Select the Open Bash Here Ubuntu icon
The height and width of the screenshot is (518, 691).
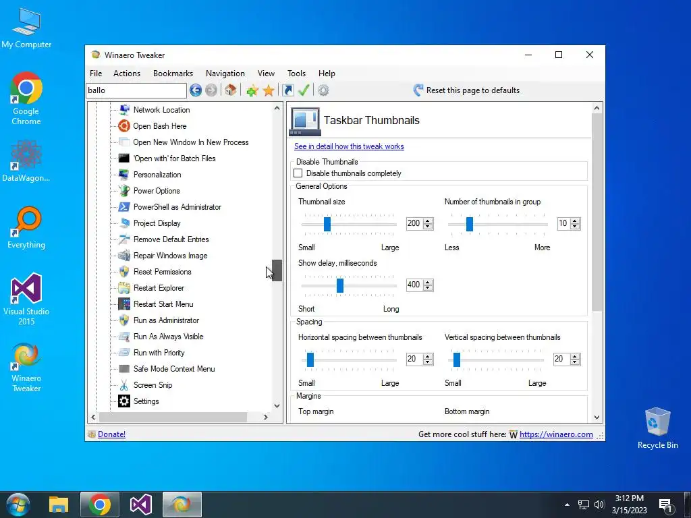coord(124,126)
